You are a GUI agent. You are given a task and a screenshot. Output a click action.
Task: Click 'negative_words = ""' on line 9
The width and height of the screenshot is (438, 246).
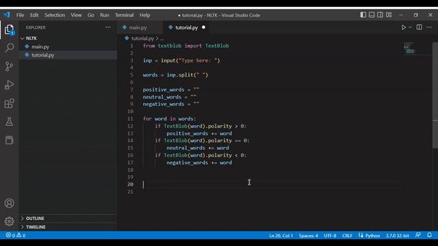point(171,104)
